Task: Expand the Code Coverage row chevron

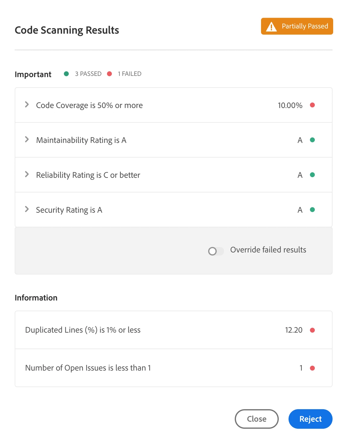Action: (27, 105)
